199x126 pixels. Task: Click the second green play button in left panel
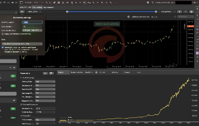[x=13, y=86]
